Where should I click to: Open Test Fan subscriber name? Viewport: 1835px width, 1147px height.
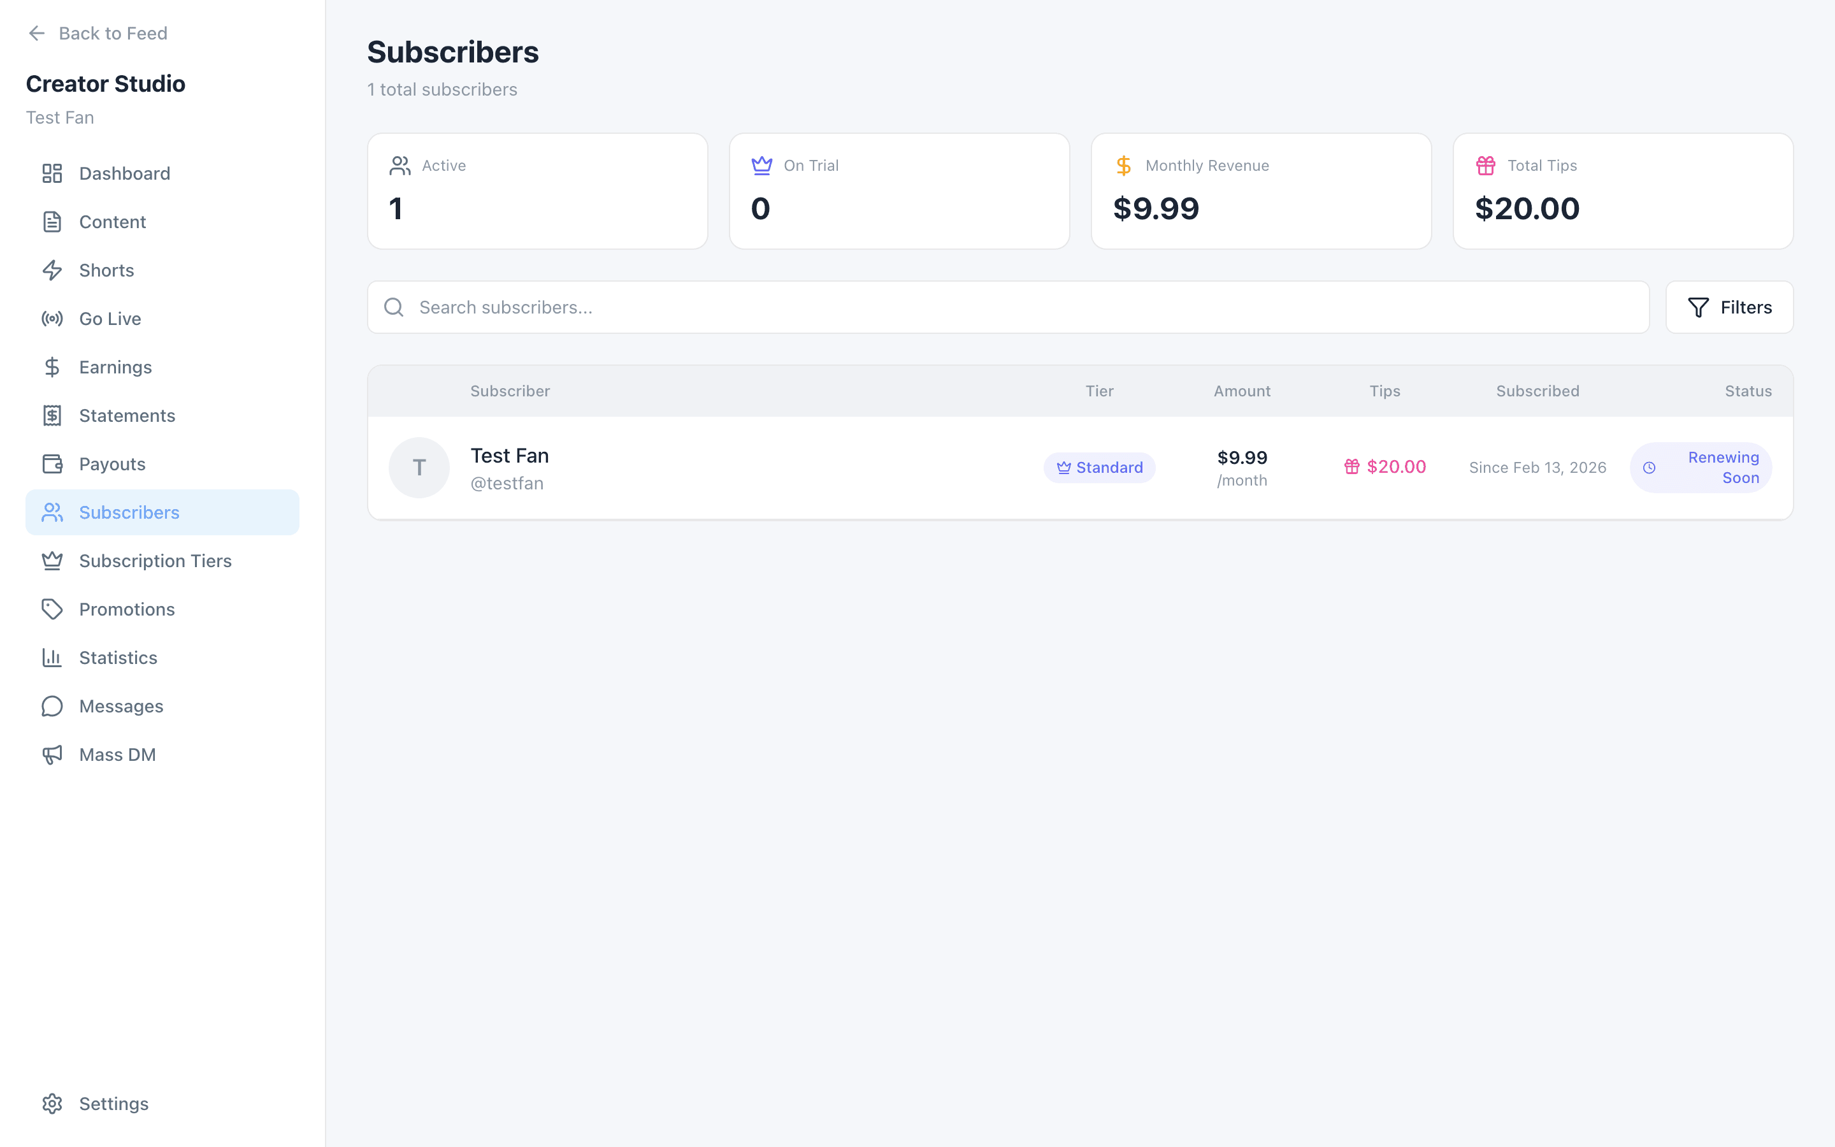tap(510, 456)
